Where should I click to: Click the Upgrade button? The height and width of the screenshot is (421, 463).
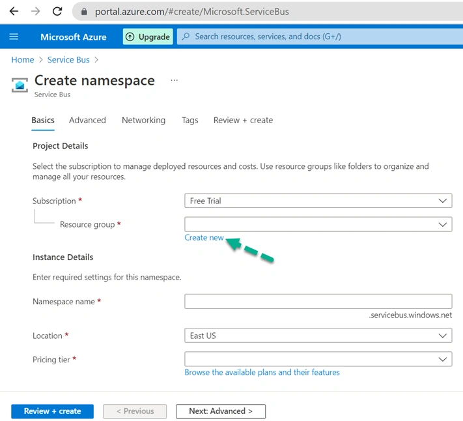click(x=148, y=36)
